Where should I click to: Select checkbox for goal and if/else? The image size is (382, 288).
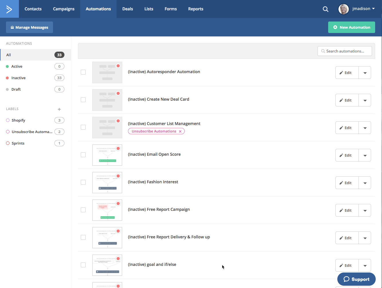pyautogui.click(x=83, y=265)
